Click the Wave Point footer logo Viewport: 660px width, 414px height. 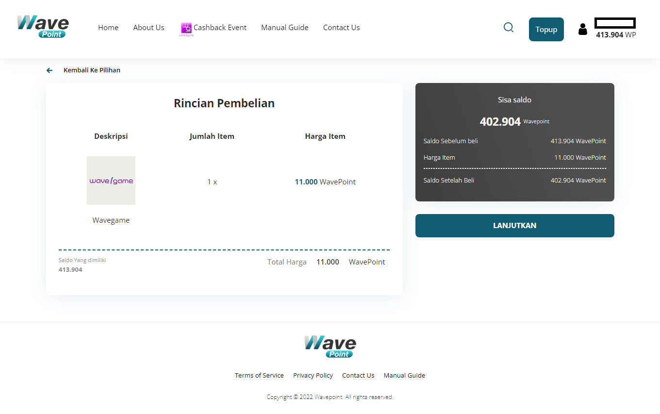pos(330,346)
